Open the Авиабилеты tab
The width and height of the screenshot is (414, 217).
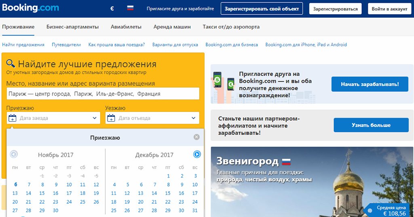click(126, 27)
